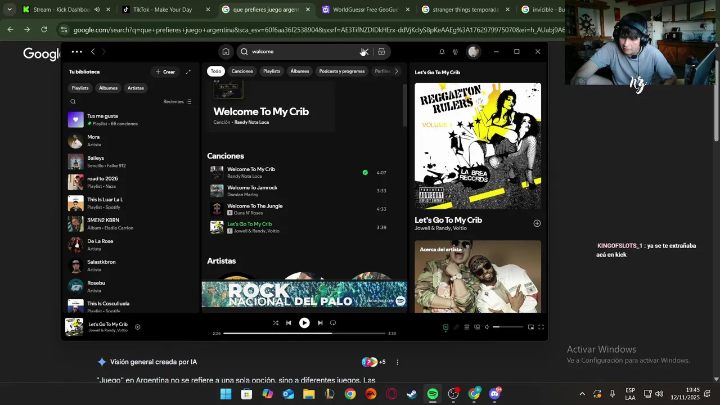The width and height of the screenshot is (720, 405).
Task: Open the friends activity icon
Action: click(455, 52)
